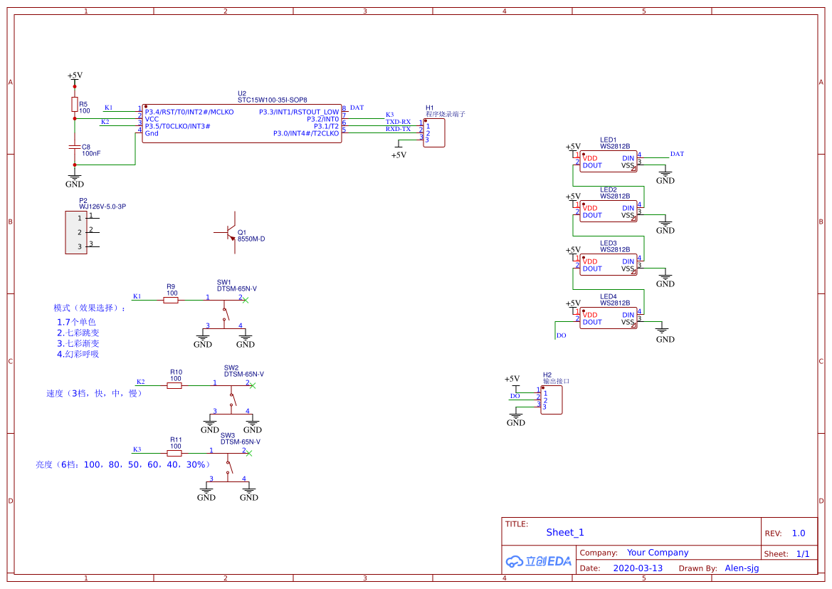Viewport: 832px width, 589px height.
Task: Click the SW3 switch contact symbol
Action: click(228, 466)
